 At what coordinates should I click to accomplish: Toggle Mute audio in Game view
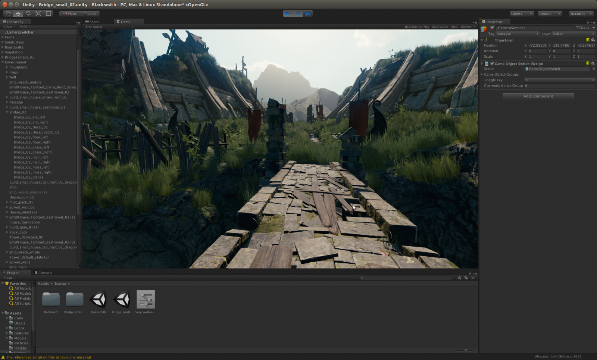click(440, 26)
